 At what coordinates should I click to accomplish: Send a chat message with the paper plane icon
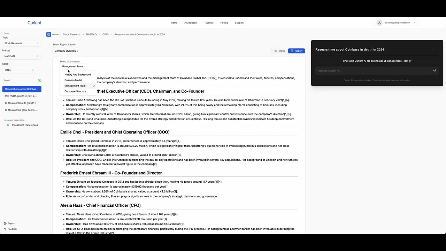click(434, 70)
